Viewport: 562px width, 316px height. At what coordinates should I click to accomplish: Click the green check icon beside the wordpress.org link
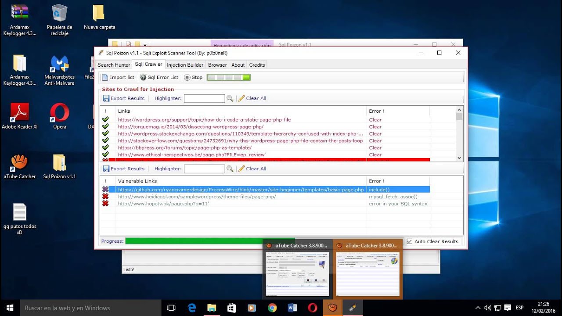pyautogui.click(x=105, y=119)
